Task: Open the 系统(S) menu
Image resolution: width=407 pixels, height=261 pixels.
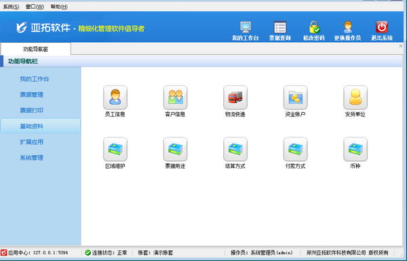Action: point(11,7)
